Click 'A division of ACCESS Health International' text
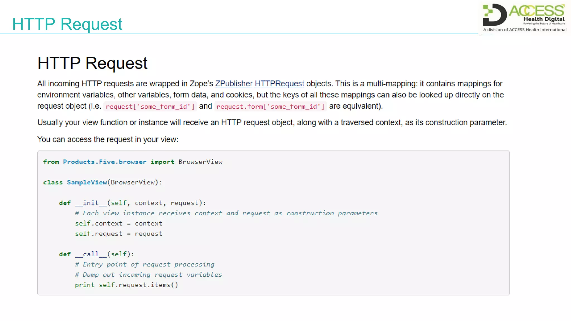This screenshot has width=571, height=321. (524, 30)
